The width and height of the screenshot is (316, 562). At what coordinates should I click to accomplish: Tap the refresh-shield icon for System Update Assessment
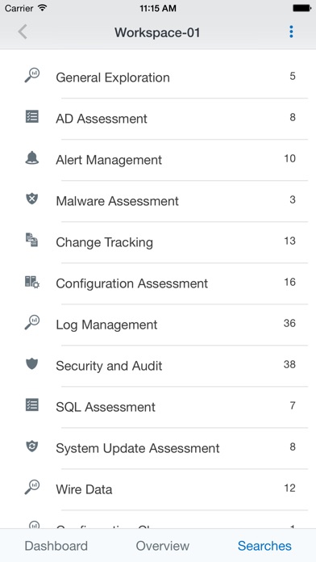pos(32,447)
